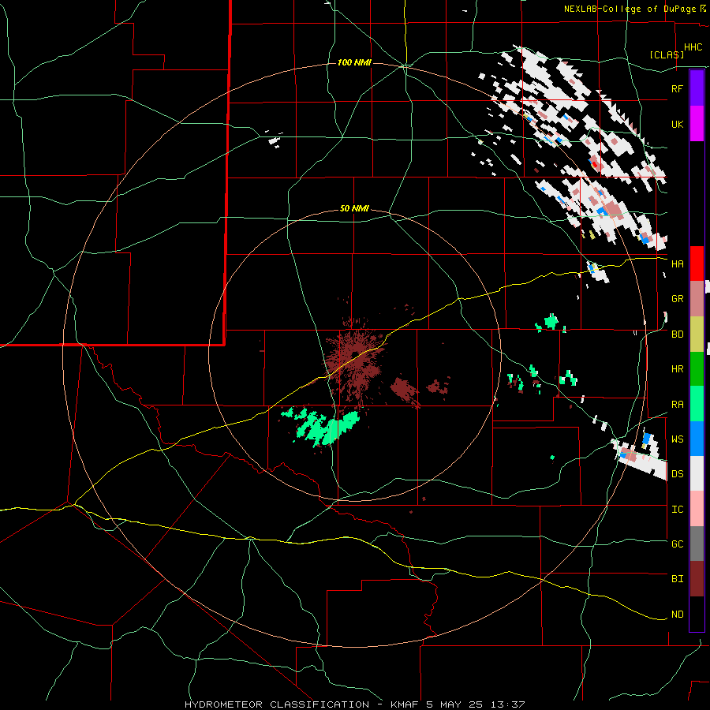The height and width of the screenshot is (710, 710).
Task: Click the BI dark red legend swatch
Action: tap(697, 579)
